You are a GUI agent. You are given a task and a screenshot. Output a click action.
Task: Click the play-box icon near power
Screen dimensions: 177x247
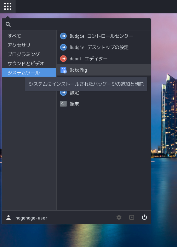132,217
